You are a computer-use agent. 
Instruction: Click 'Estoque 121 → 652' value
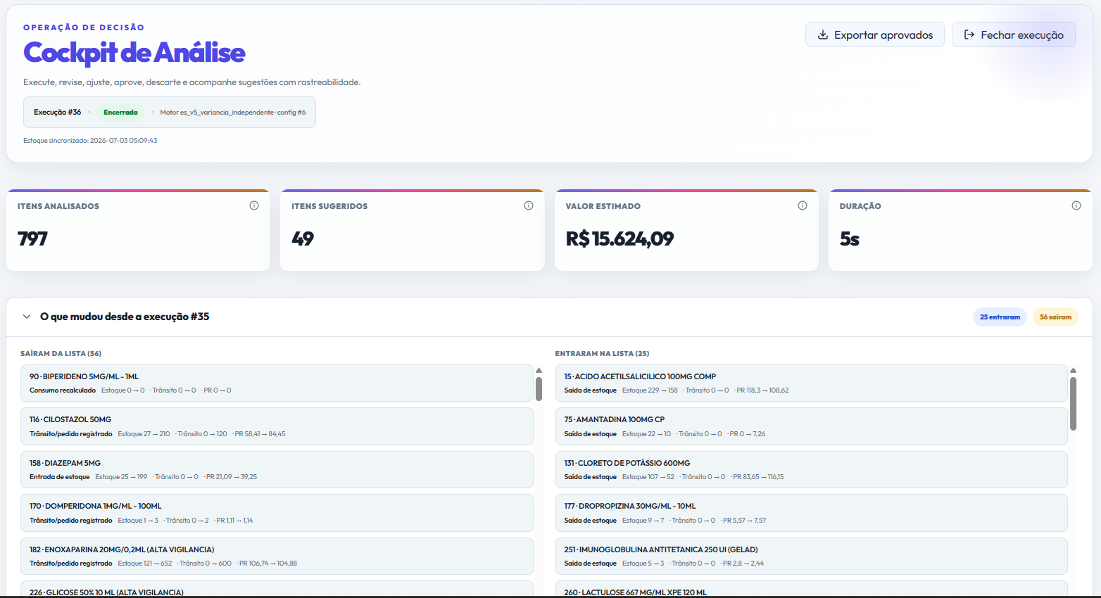tap(145, 564)
